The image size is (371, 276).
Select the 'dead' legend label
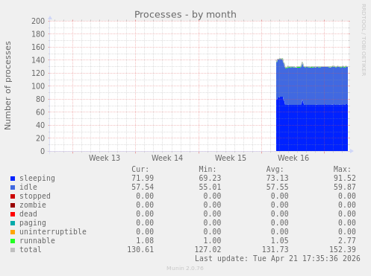click(28, 214)
